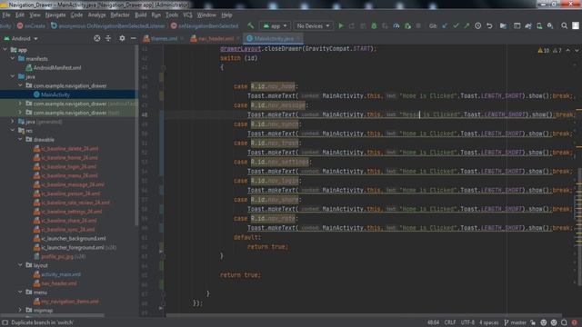Collapse the layout folder arrow
This screenshot has height=327, width=582.
(20, 265)
